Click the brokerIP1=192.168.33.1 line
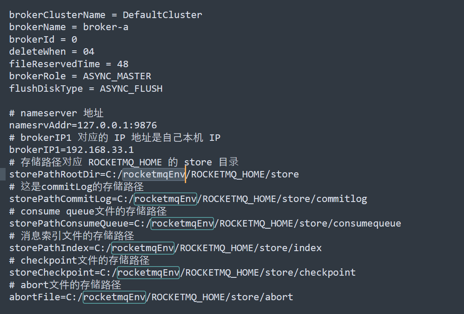Image resolution: width=464 pixels, height=314 pixels. [72, 150]
